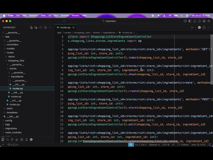Open the Extensions view icon
Screen dimensions: 213x160
coord(22,140)
